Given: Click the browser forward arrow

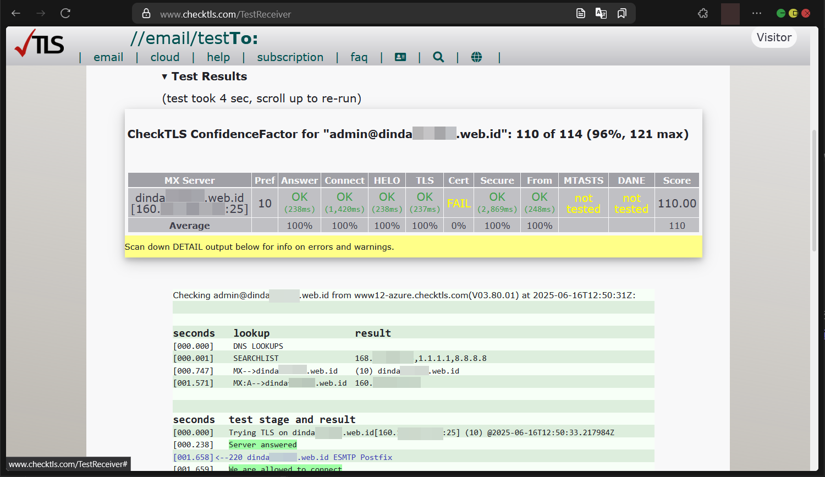Looking at the screenshot, I should coord(41,13).
